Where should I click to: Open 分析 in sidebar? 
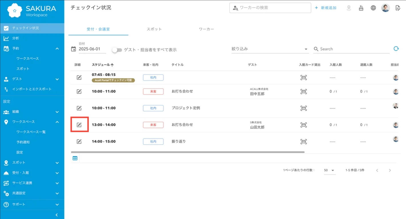[x=32, y=38]
